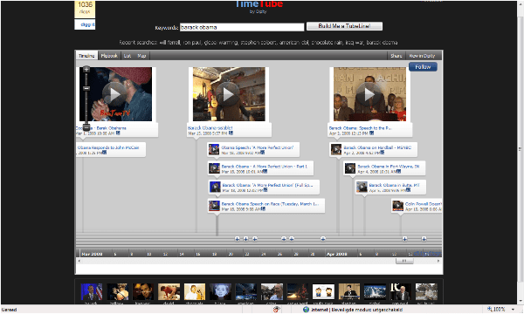524x314 pixels.
Task: Click the zoom slider handle in the middle
Action: click(86, 88)
